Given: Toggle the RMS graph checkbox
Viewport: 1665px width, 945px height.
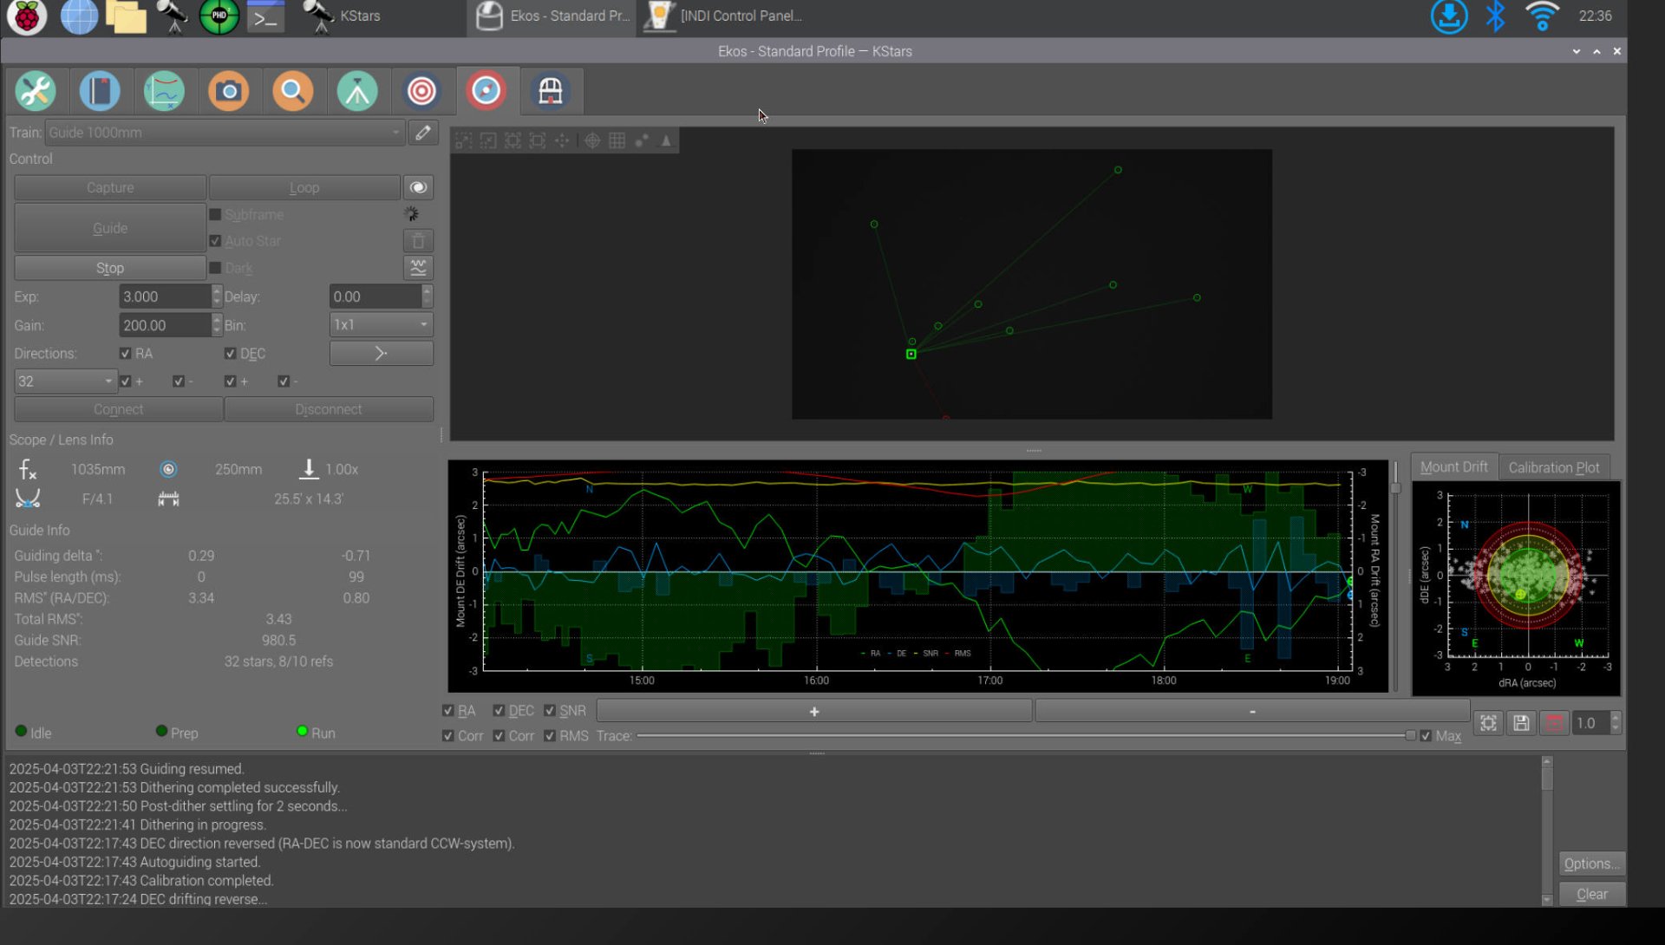Looking at the screenshot, I should tap(550, 736).
